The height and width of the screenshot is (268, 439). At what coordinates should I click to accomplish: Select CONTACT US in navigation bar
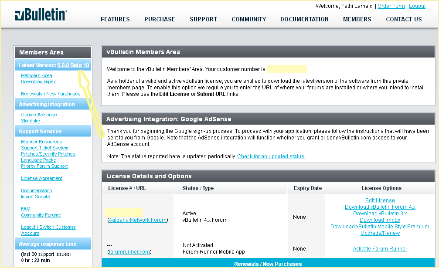coord(404,19)
